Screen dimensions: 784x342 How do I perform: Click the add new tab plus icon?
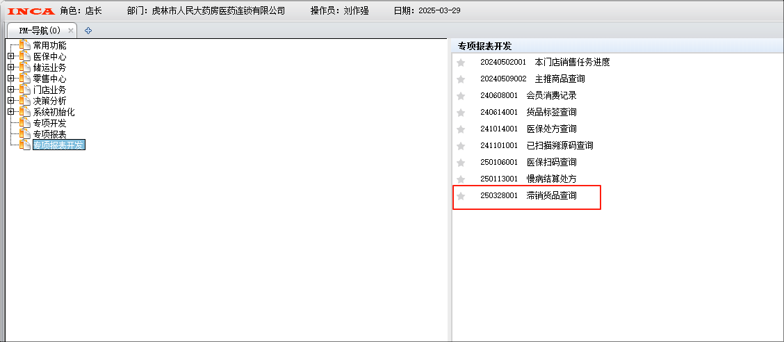pos(88,31)
